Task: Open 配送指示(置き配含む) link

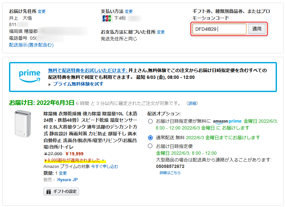Action: (31, 45)
